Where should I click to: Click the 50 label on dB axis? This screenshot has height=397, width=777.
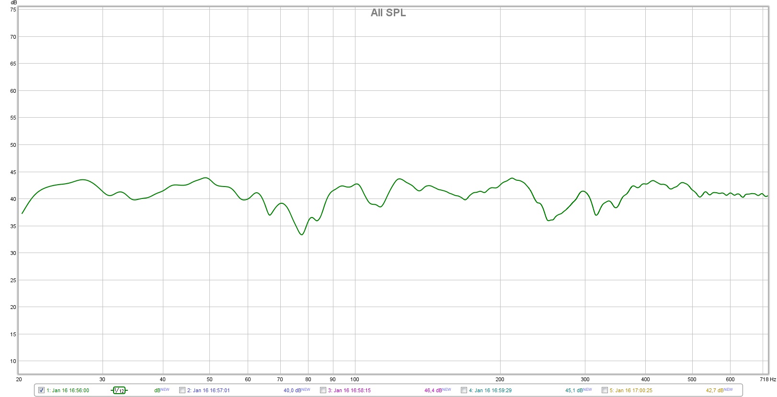point(13,145)
